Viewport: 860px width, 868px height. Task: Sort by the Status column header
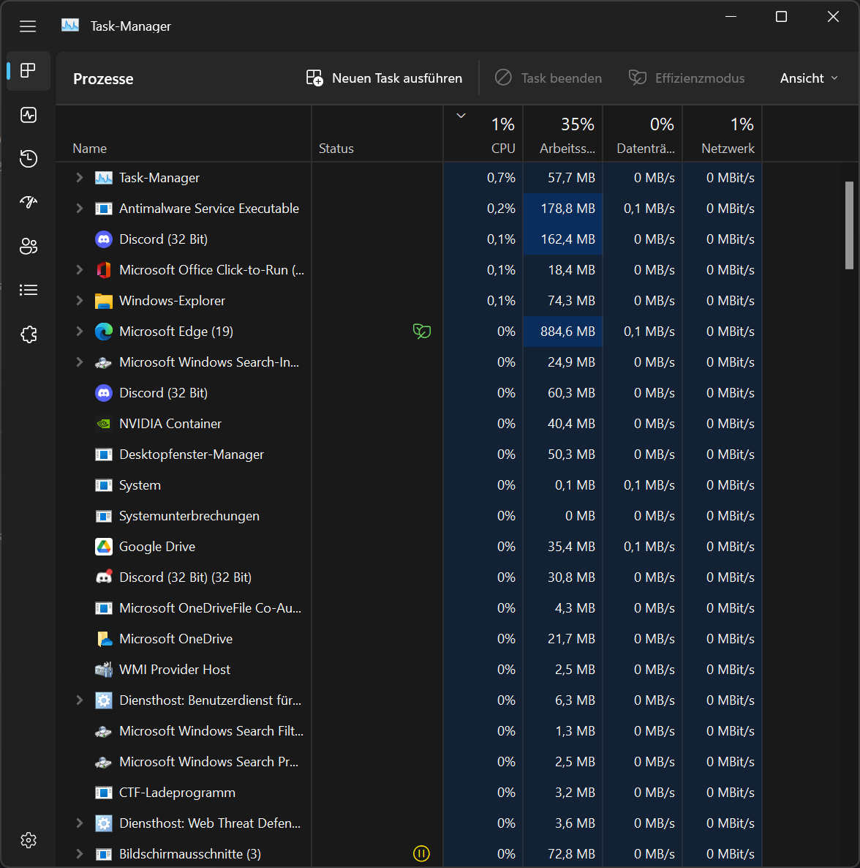point(377,133)
